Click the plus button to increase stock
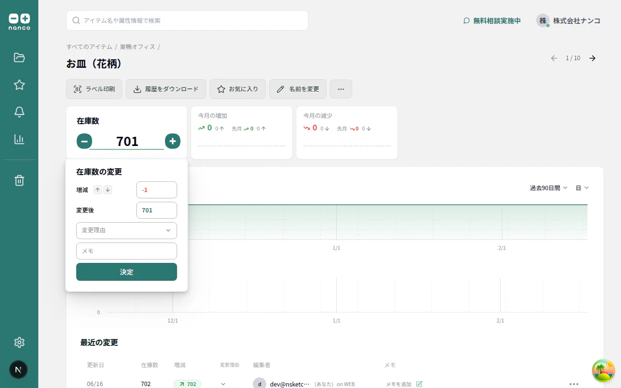621x388 pixels. point(173,141)
